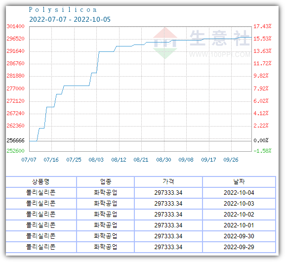
Task: Click the green -1.58% axis label
Action: 262,151
